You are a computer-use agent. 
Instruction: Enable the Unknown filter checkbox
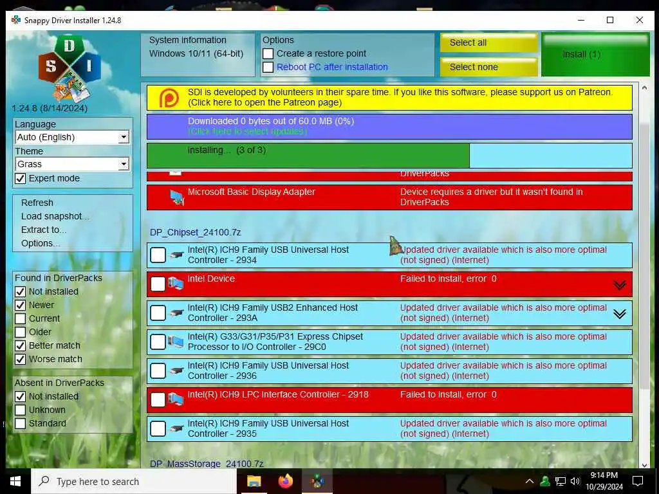pos(20,410)
